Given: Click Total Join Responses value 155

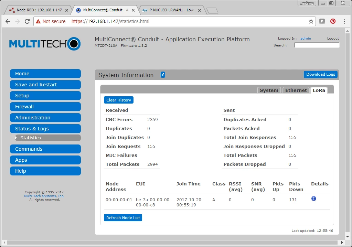Looking at the screenshot, I should coord(292,137).
